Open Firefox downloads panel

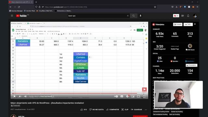pos(176,7)
